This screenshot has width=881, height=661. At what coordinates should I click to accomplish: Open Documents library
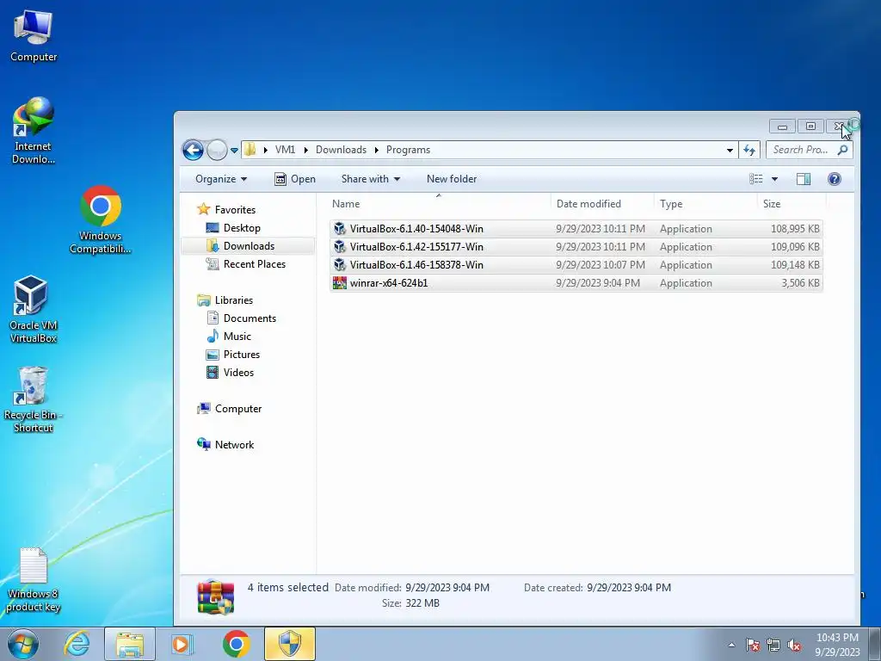tap(242, 318)
